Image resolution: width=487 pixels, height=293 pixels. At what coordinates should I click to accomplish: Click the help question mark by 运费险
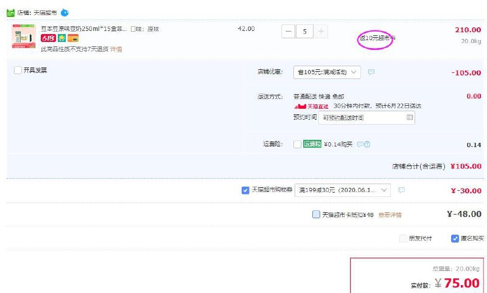tap(367, 144)
